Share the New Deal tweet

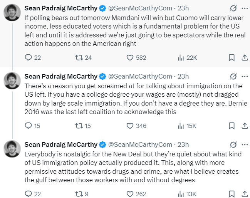[x=244, y=194]
